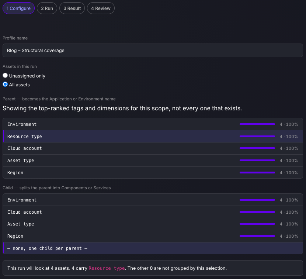Pick Asset type in Child list
This screenshot has width=306, height=279.
point(153,224)
